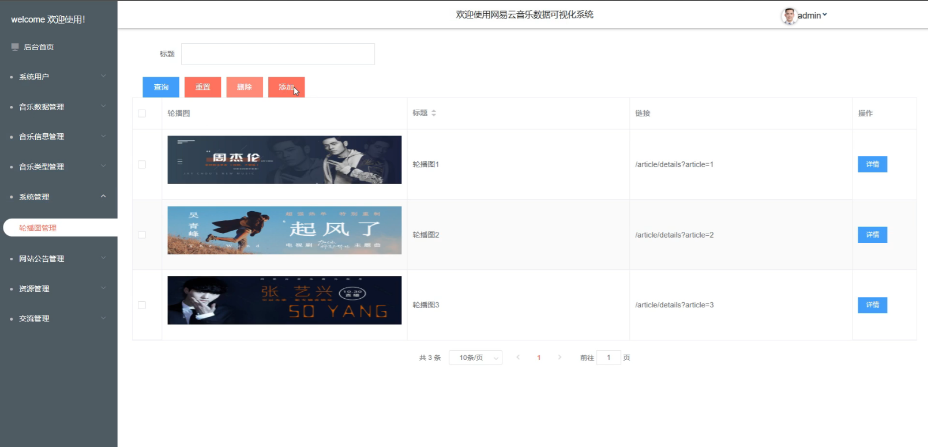928x447 pixels.
Task: Click the 周杰伦 banner thumbnail
Action: click(x=284, y=160)
